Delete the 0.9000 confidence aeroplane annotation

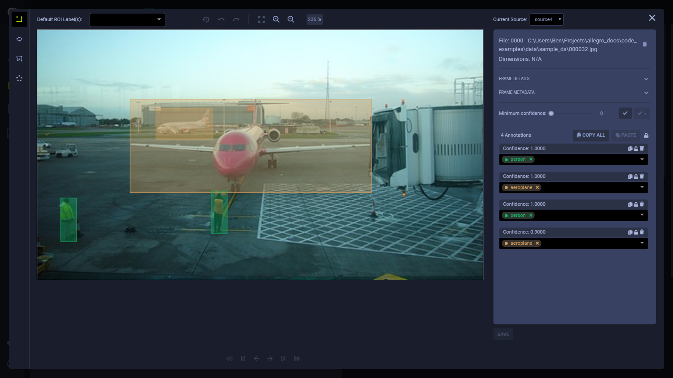coord(642,232)
